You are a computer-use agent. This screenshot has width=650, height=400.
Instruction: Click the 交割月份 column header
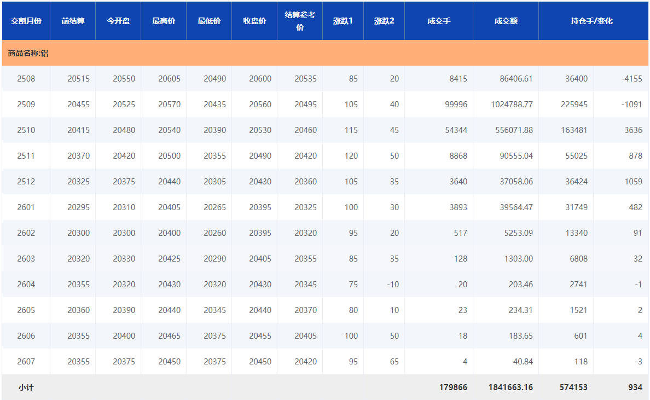[x=26, y=21]
